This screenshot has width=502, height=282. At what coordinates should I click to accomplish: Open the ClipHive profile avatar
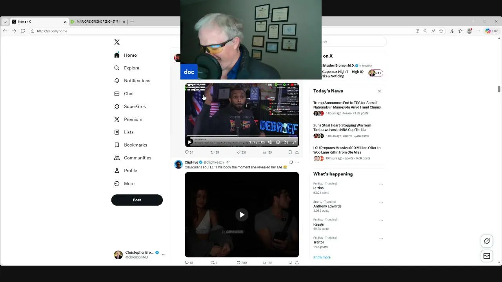(x=178, y=164)
